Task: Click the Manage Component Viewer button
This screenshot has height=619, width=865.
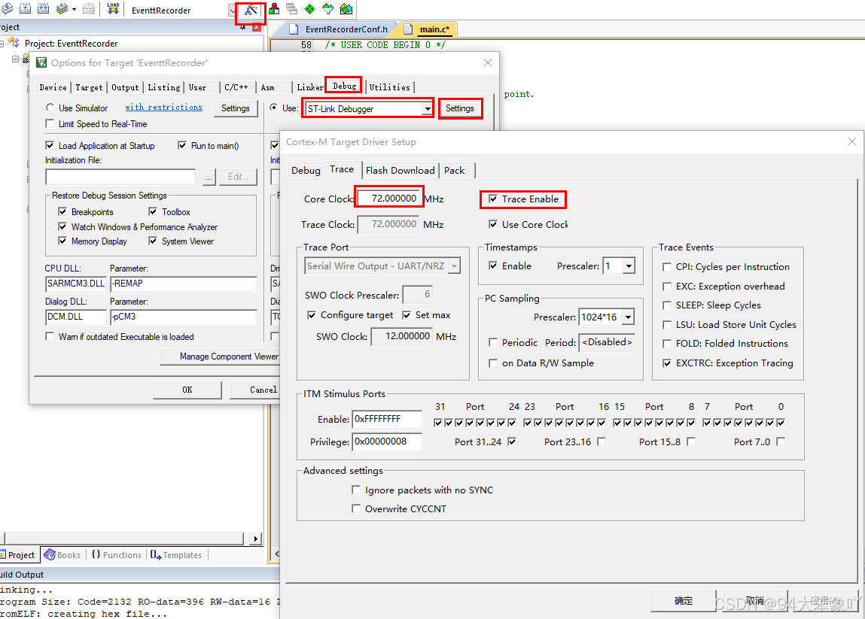Action: tap(221, 356)
